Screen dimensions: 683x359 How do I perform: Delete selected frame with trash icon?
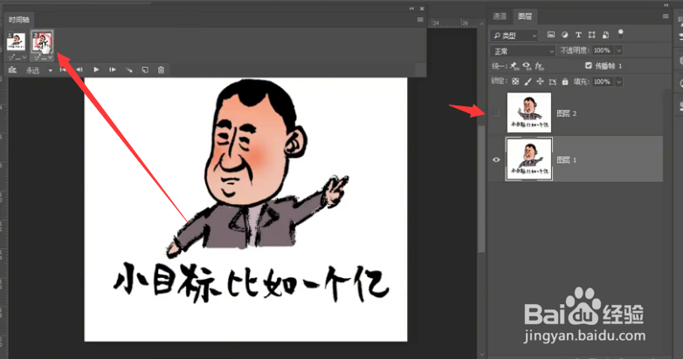[162, 70]
